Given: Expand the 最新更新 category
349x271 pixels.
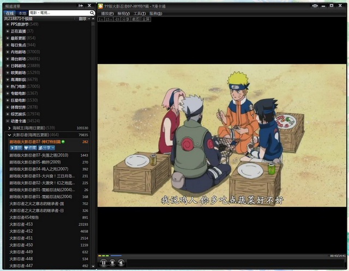Looking at the screenshot, I should pyautogui.click(x=8, y=38).
